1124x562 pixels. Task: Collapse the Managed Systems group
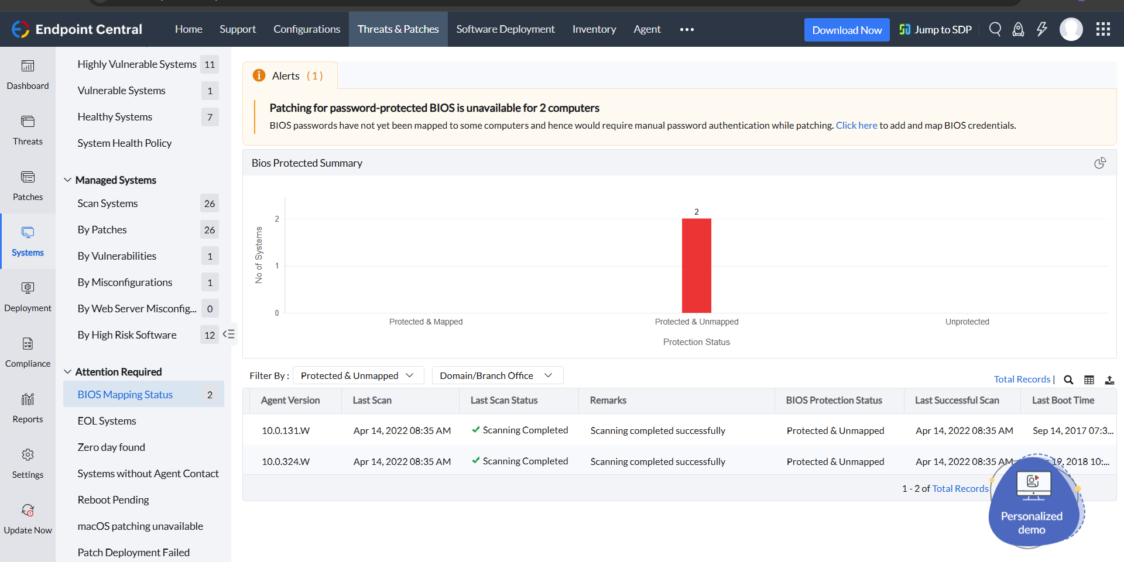click(68, 180)
